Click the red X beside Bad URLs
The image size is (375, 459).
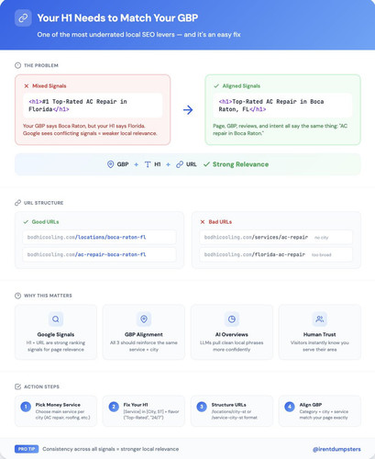203,222
